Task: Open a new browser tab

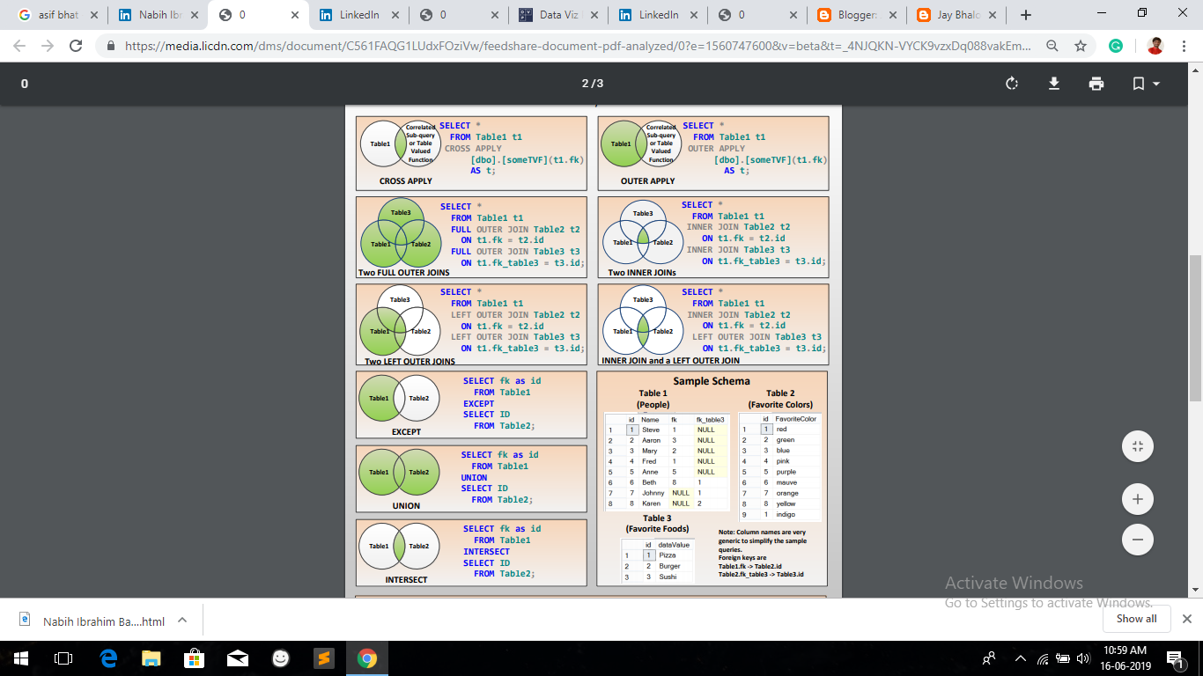Action: [1025, 15]
